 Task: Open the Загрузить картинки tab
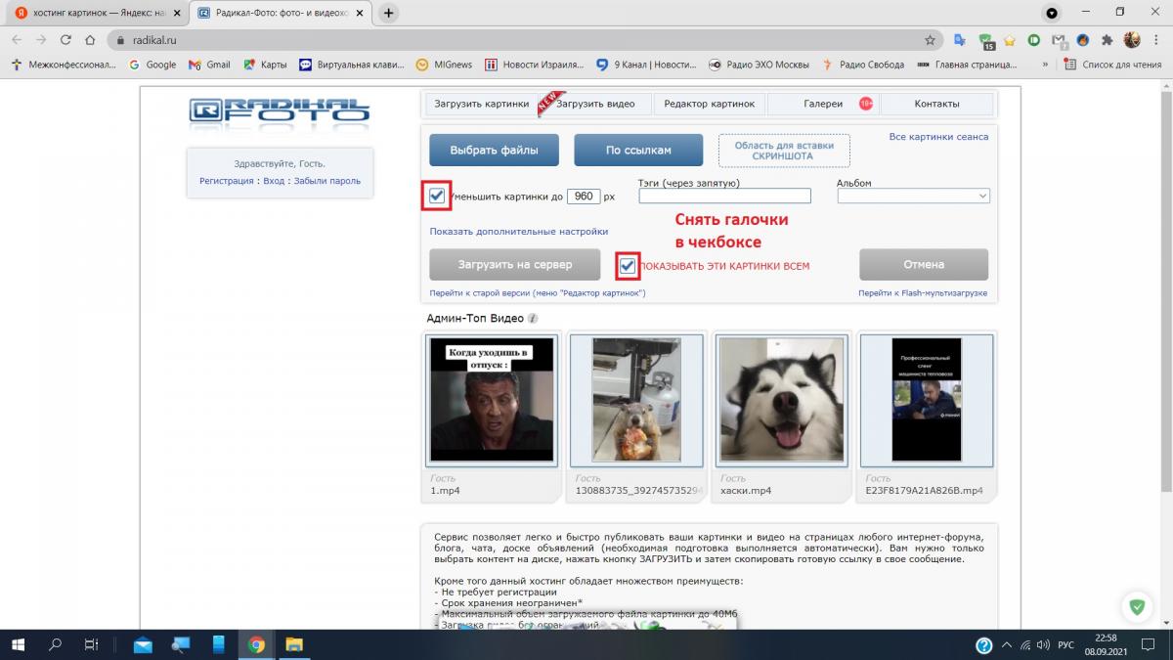click(x=482, y=104)
